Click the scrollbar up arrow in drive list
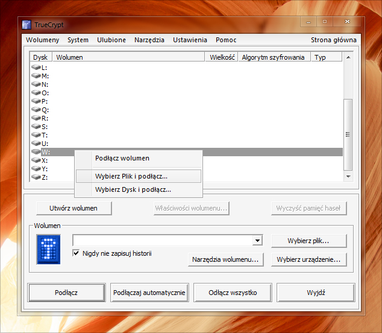This screenshot has height=333, width=382. [348, 57]
